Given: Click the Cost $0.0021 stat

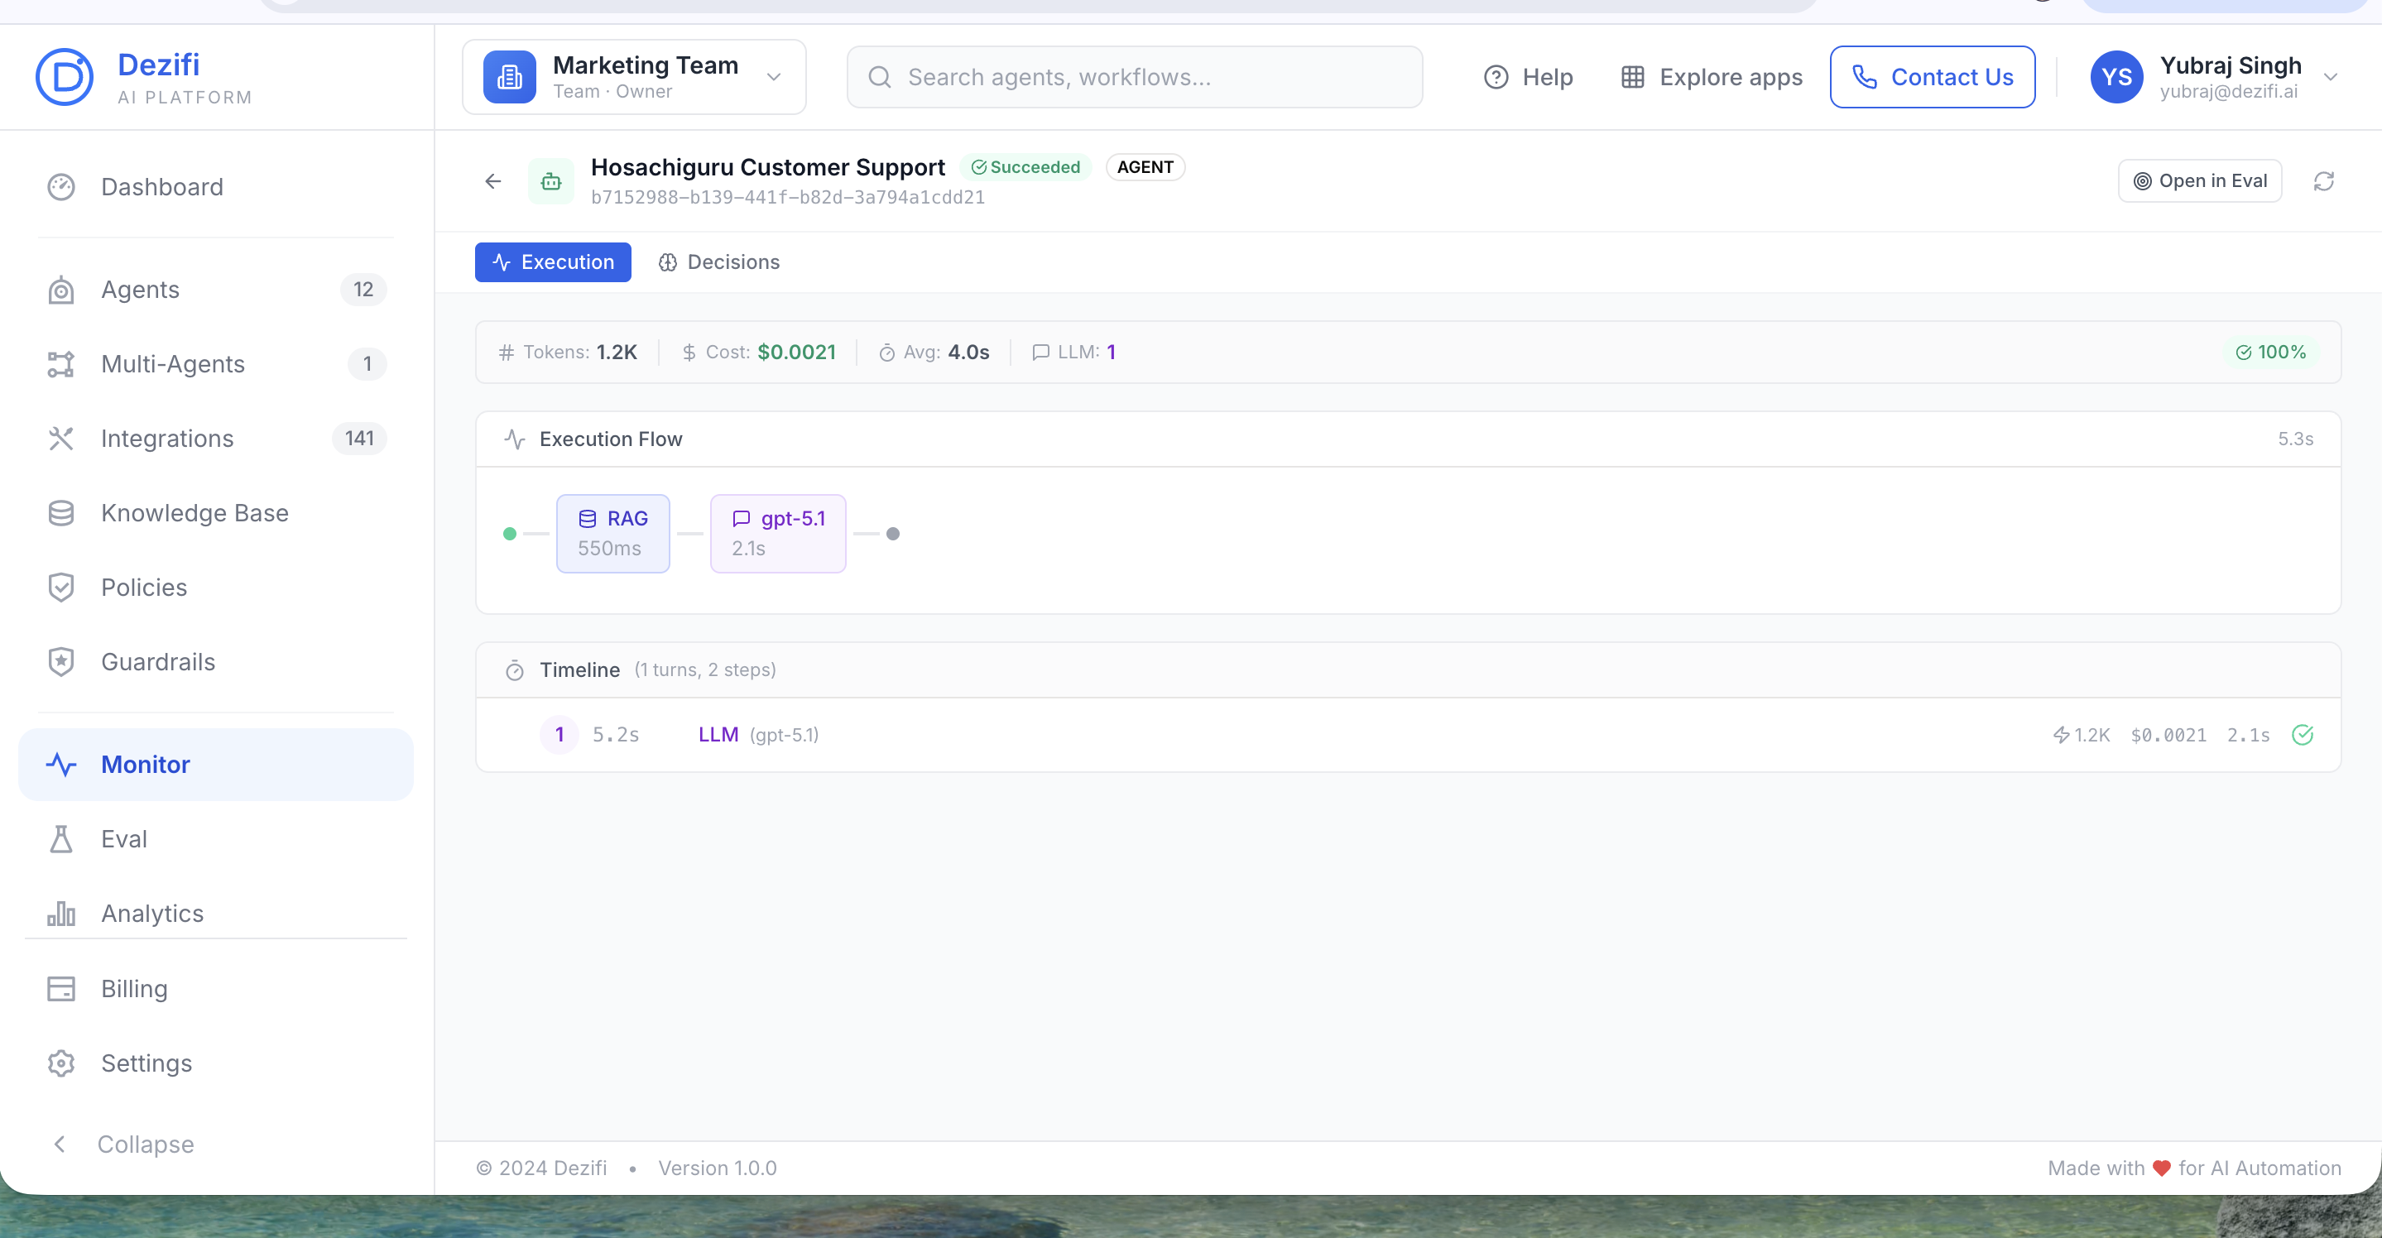Looking at the screenshot, I should click(x=759, y=353).
